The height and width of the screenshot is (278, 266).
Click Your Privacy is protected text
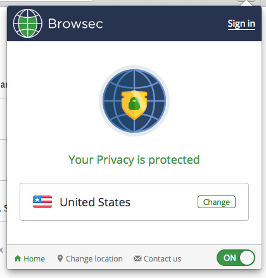click(x=134, y=160)
